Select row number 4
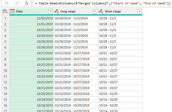The width and height of the screenshot is (172, 112). coord(5,36)
